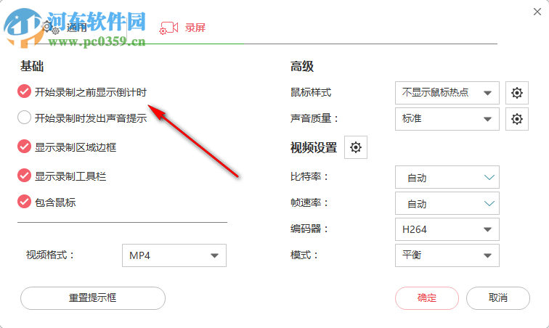
Task: Open 视频设置 gear button
Action: tap(356, 147)
